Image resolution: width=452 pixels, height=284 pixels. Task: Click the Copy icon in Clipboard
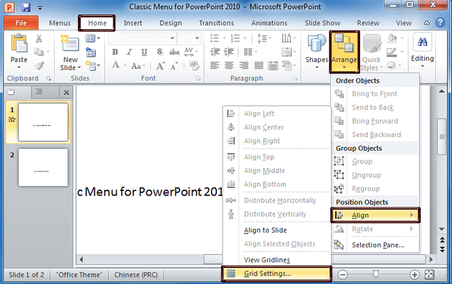click(x=39, y=52)
